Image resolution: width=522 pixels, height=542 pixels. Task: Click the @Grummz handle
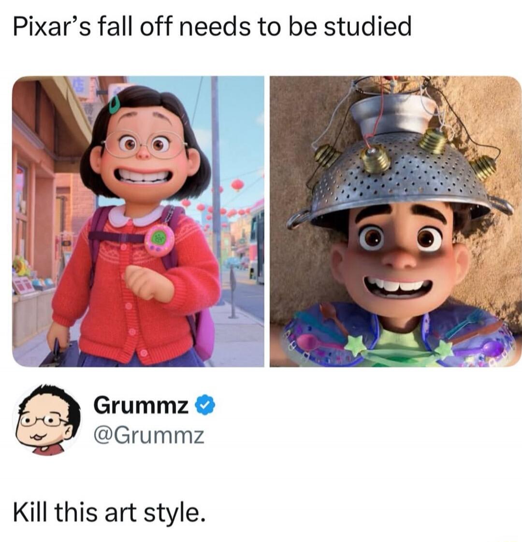click(149, 436)
